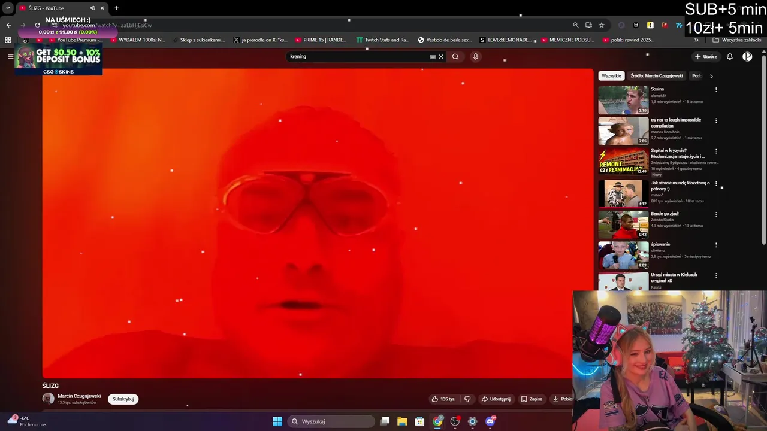The width and height of the screenshot is (767, 431).
Task: Like the video with 135 tys. thumbs up
Action: click(443, 399)
